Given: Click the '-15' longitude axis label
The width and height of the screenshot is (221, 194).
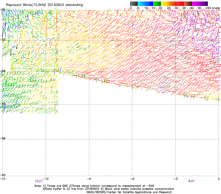Looking at the screenshot, I should pyautogui.click(x=3, y=179).
